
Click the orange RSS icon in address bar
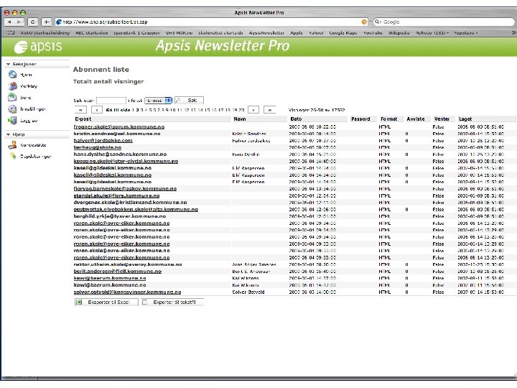tap(364, 22)
